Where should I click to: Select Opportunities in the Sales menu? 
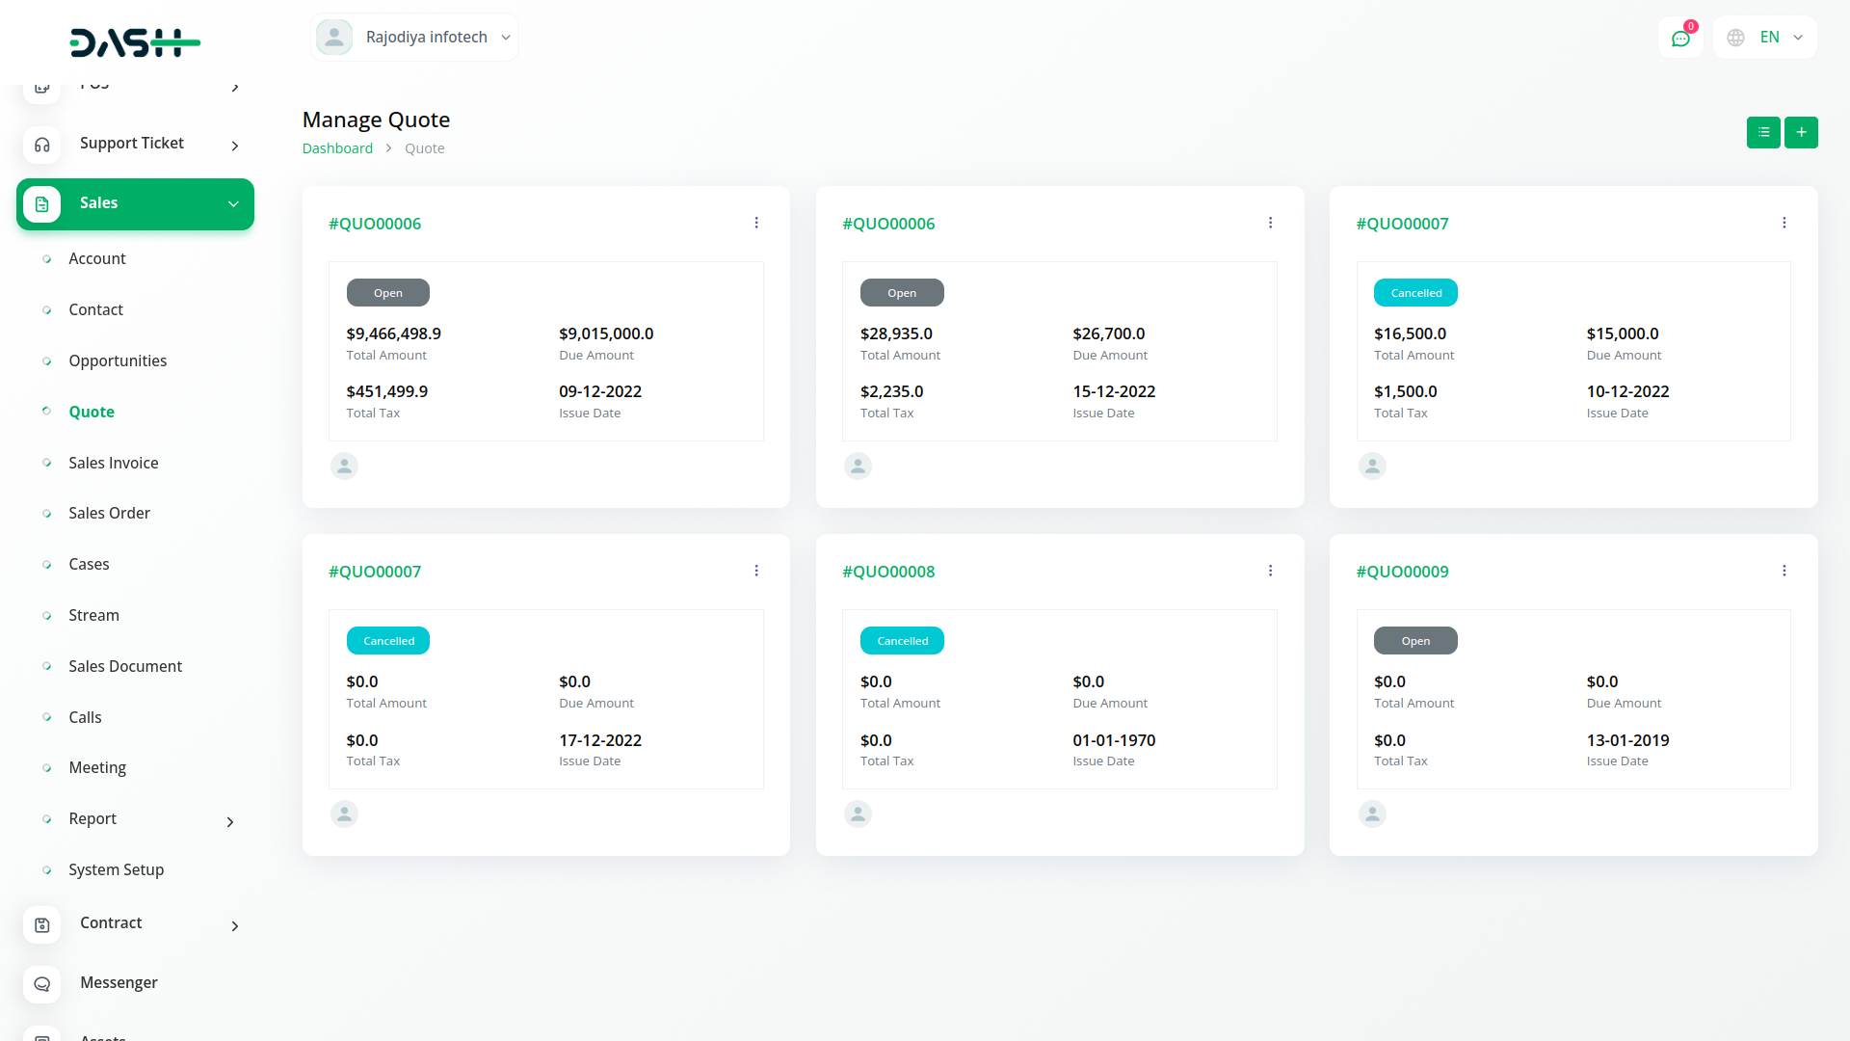117,360
